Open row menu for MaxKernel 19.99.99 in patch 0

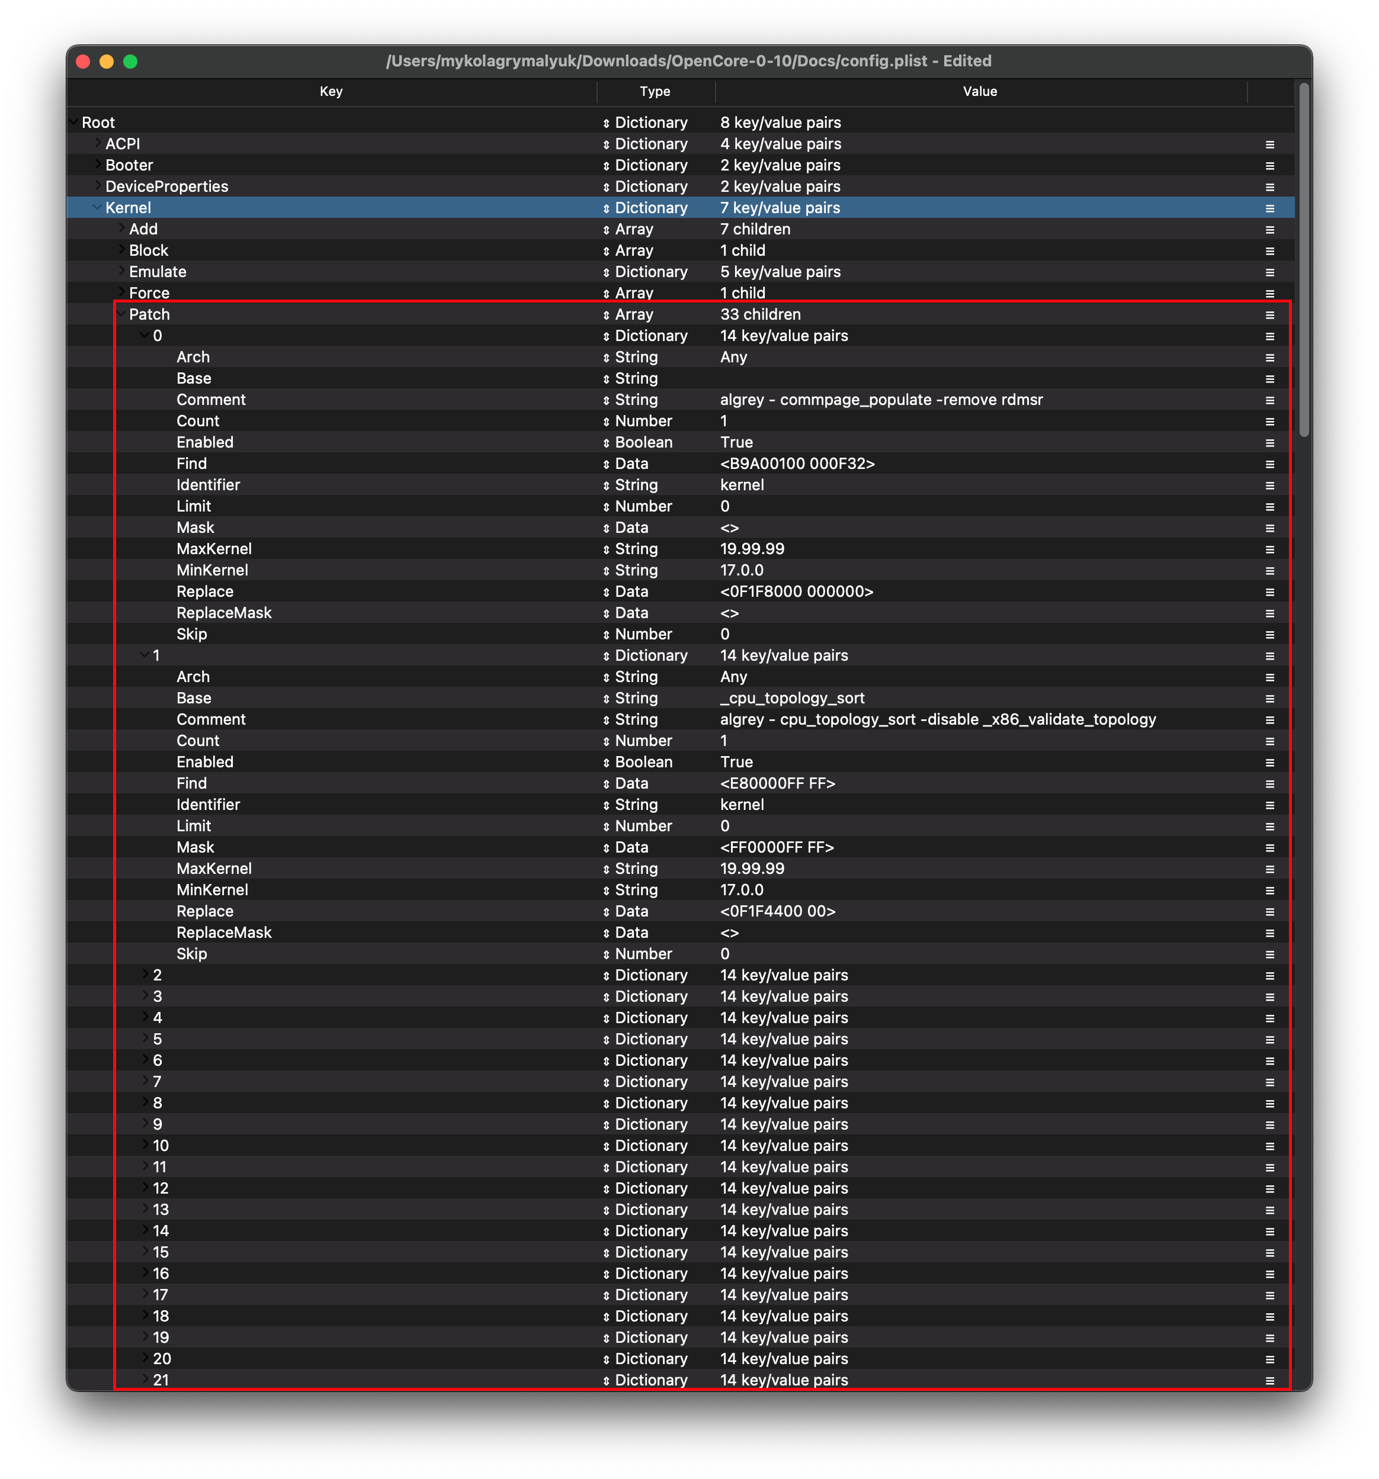point(1269,549)
